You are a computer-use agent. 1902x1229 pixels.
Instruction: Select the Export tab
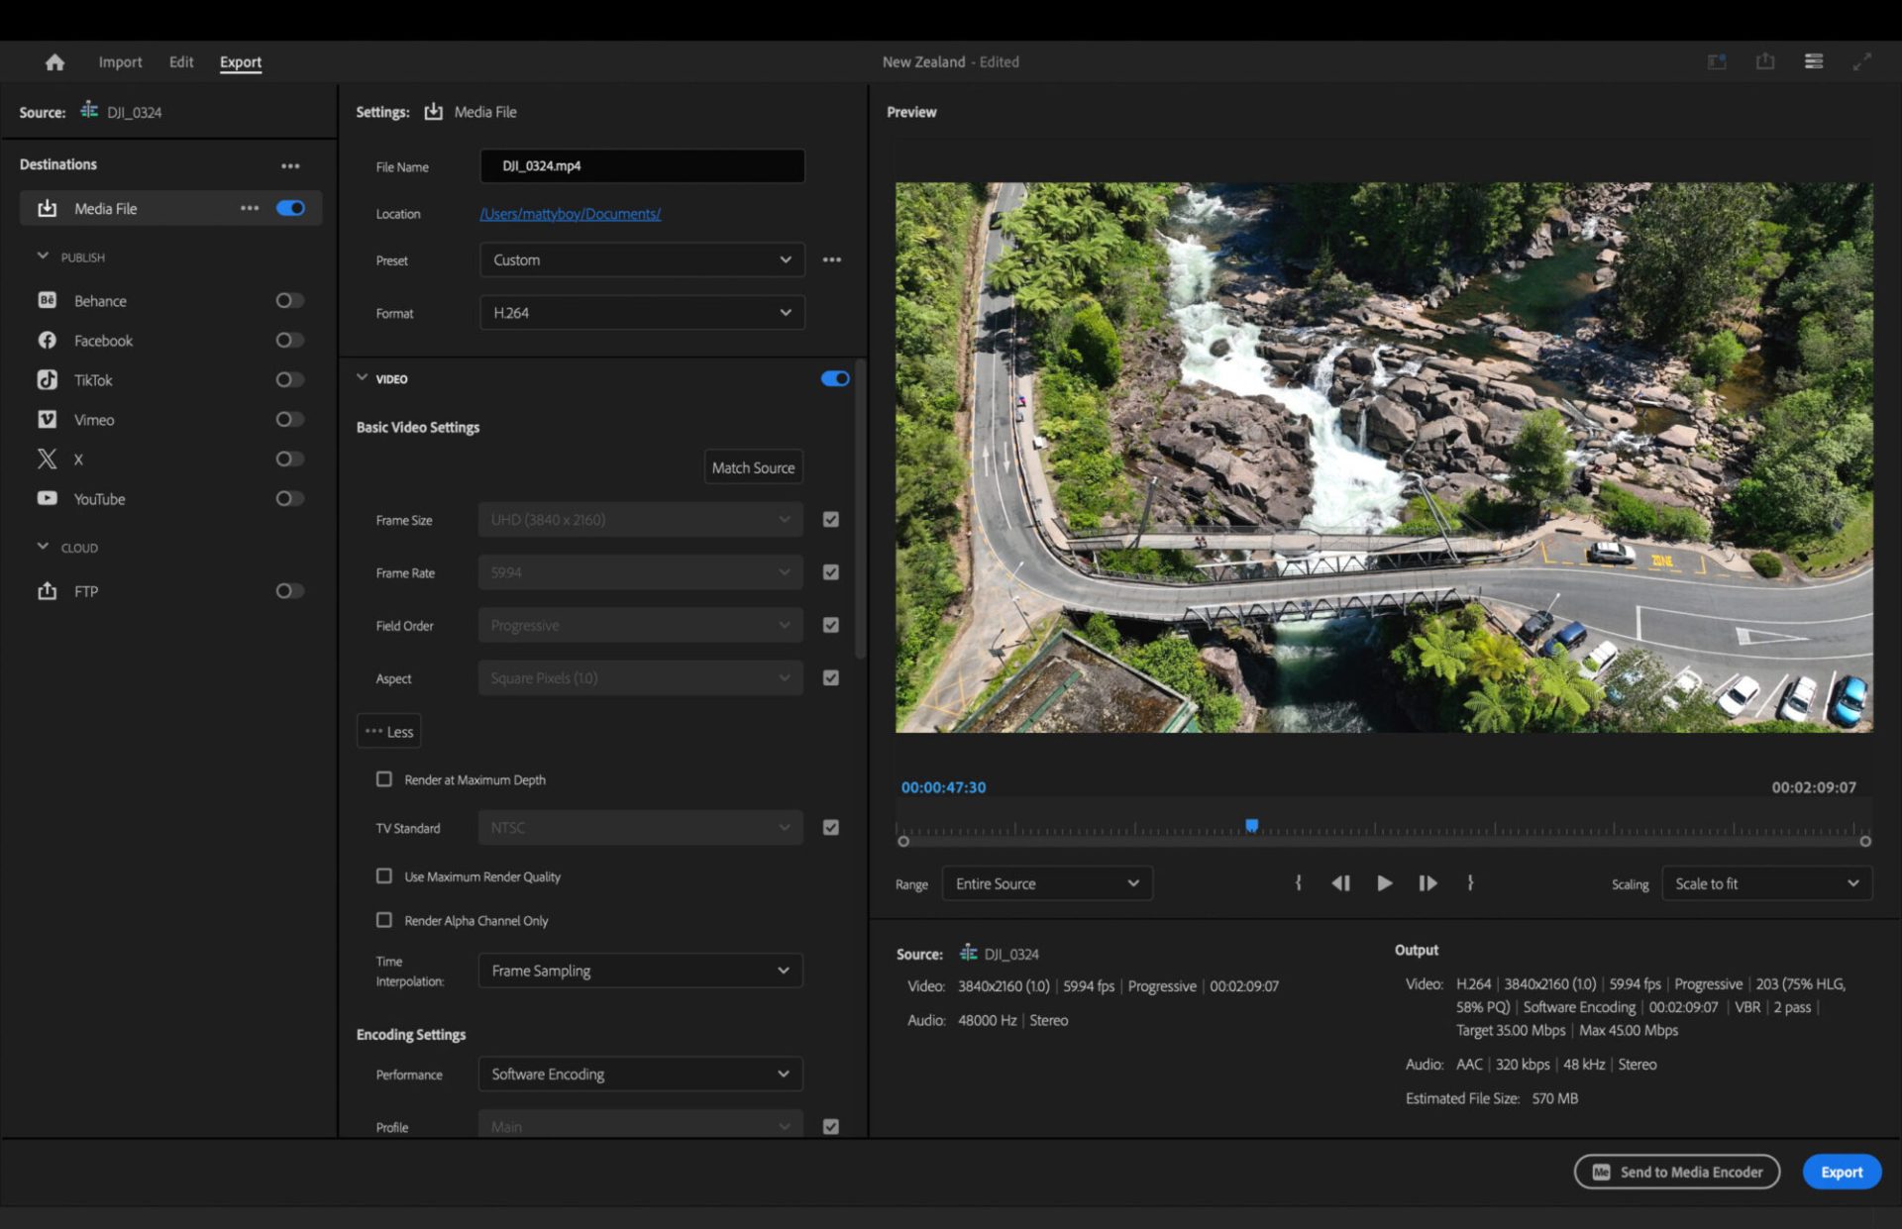point(241,61)
